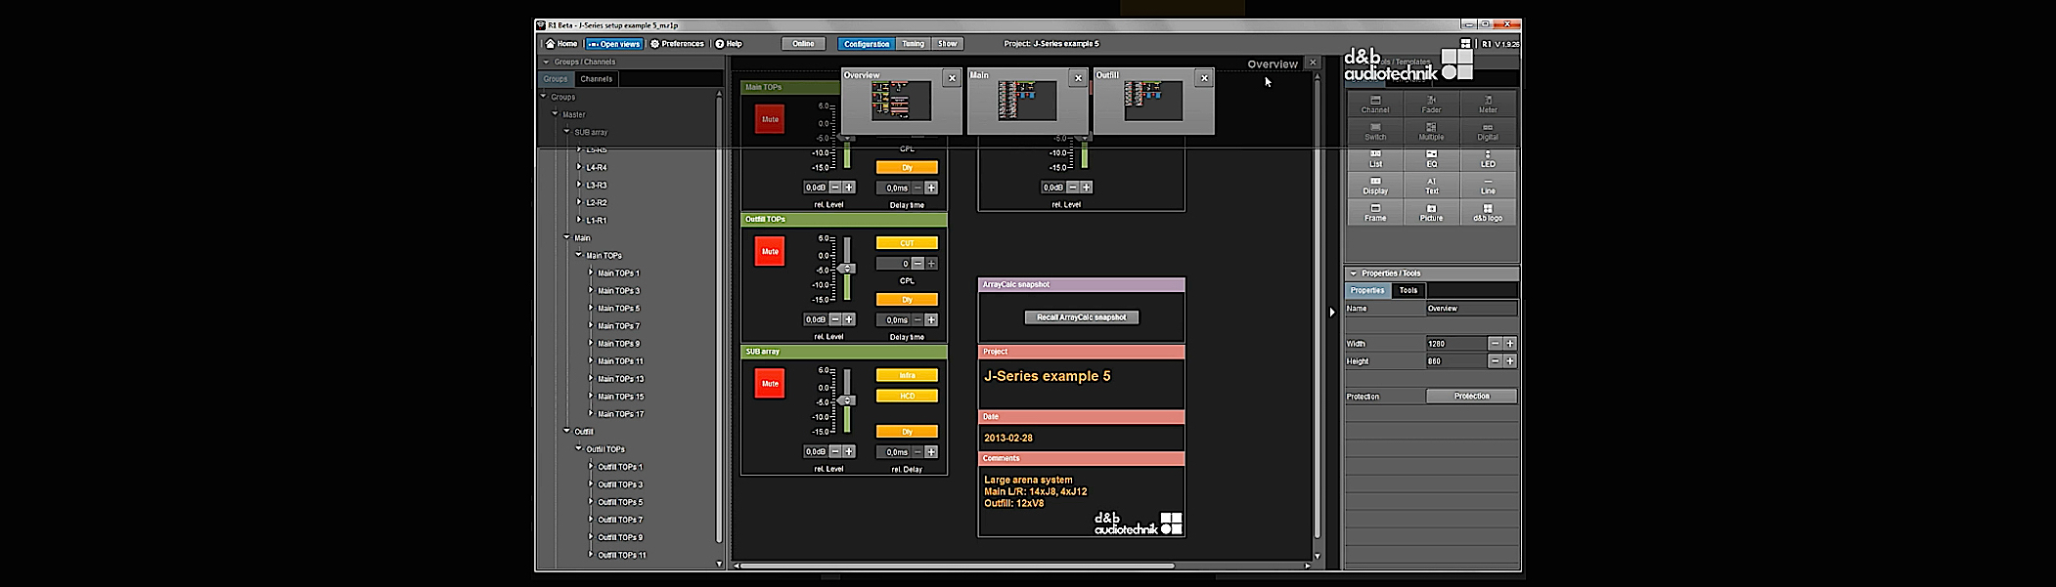Toggle the CUT switch on Outfill TOPs
2056x587 pixels.
(x=907, y=243)
